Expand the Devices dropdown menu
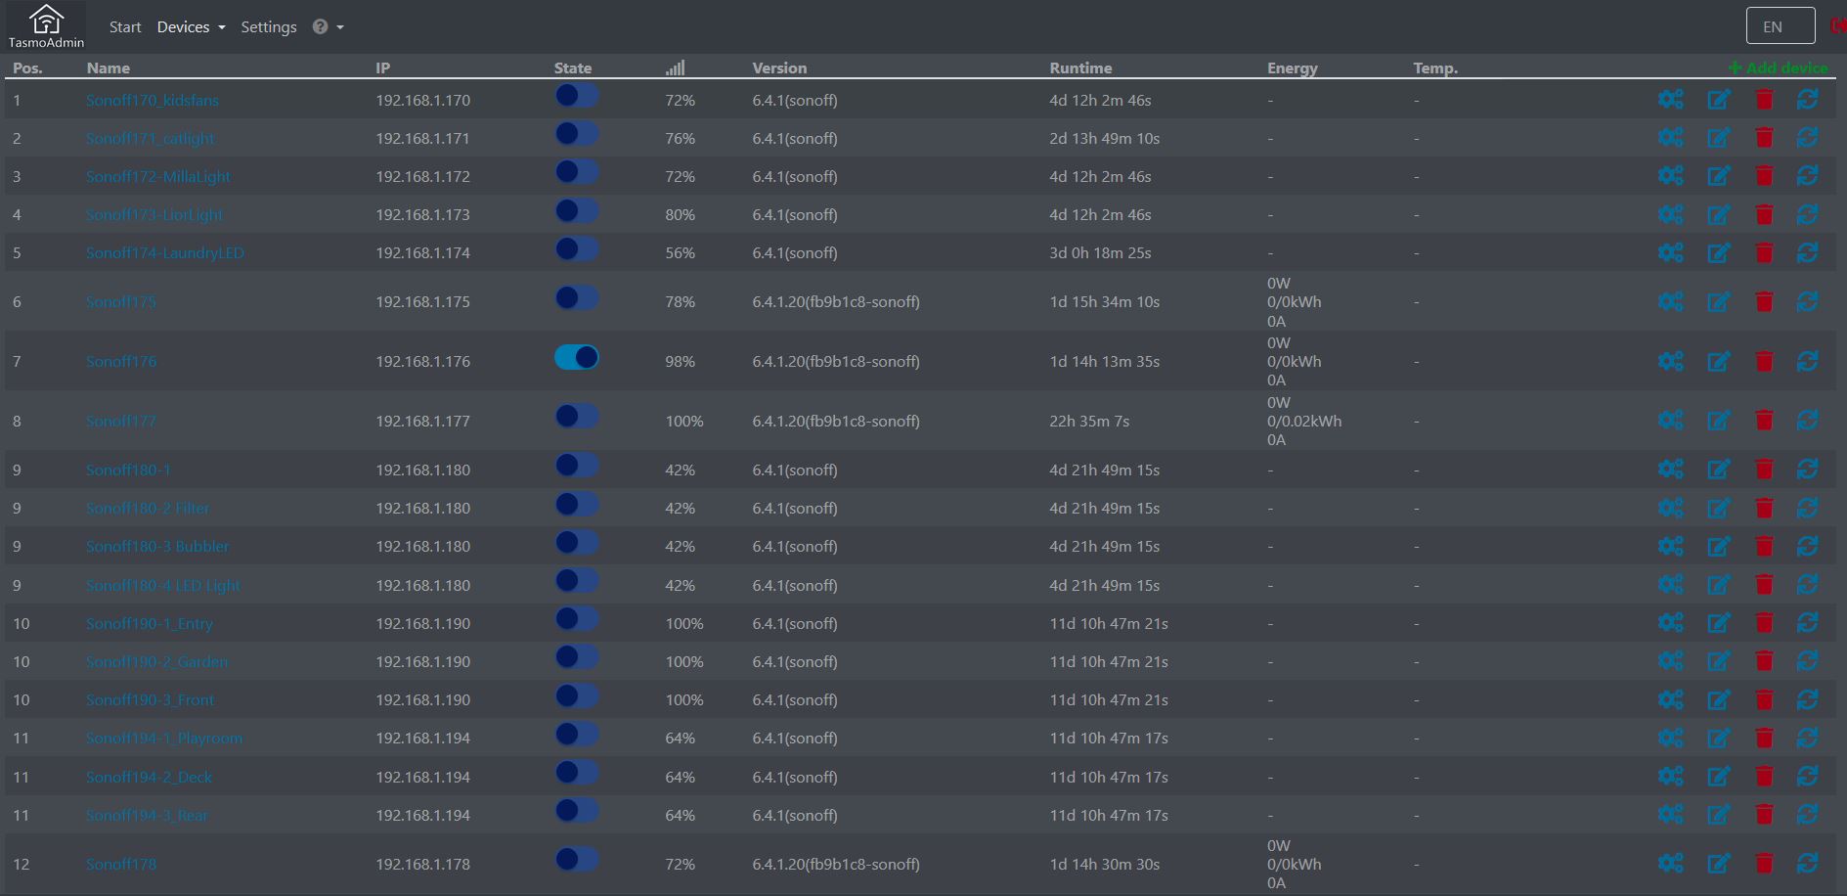The width and height of the screenshot is (1847, 896). (191, 27)
